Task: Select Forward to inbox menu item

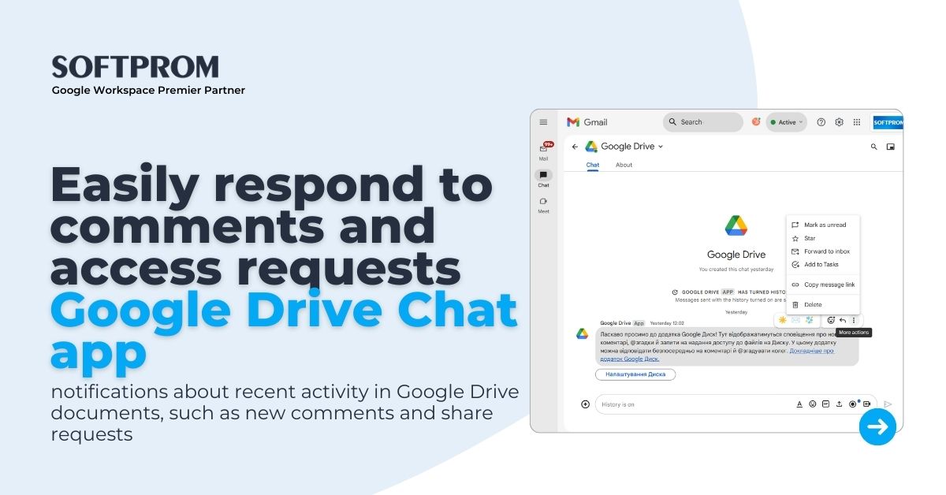Action: coord(823,251)
